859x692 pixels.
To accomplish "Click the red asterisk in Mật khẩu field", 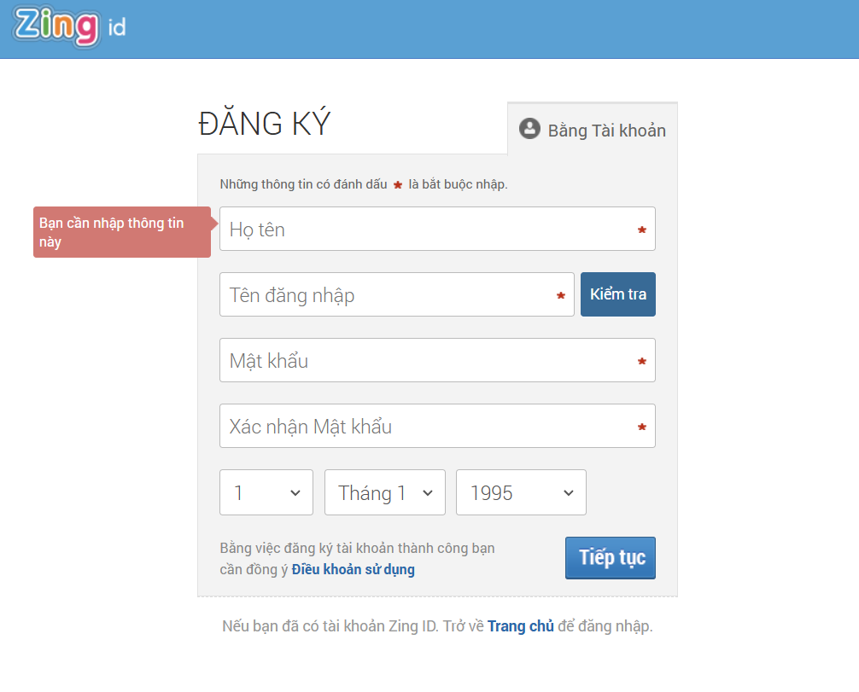I will [x=641, y=362].
